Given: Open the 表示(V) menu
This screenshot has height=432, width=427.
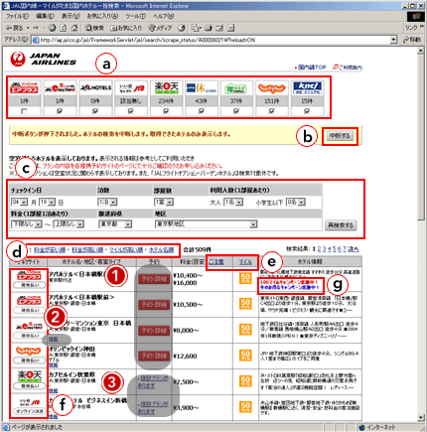Looking at the screenshot, I should point(71,16).
